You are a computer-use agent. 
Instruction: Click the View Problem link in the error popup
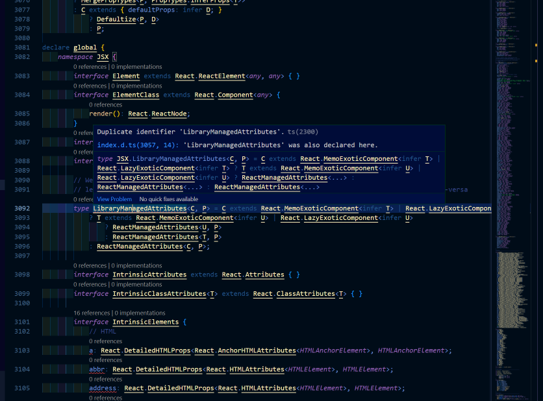(x=114, y=199)
